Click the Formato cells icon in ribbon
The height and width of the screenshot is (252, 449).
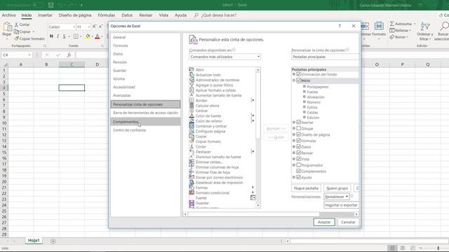379,26
